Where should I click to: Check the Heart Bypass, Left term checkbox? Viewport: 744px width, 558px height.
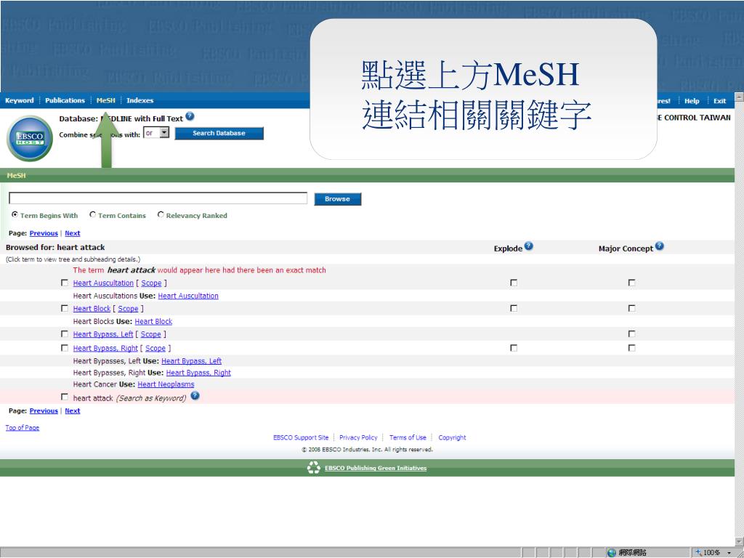click(65, 334)
